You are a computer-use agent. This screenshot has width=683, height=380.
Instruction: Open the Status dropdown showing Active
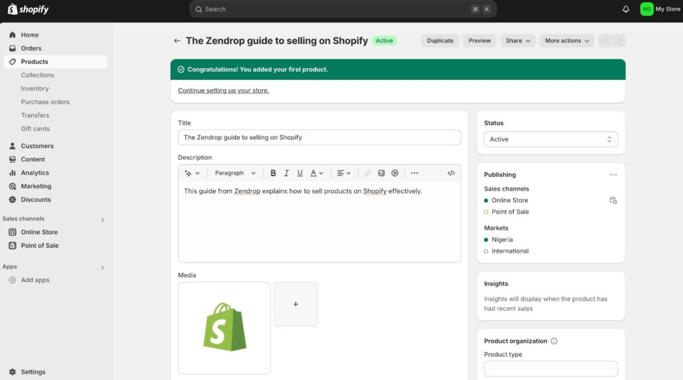pos(550,139)
